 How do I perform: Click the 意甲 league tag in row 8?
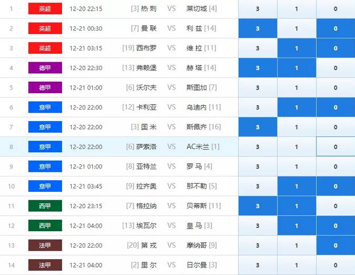coord(45,146)
